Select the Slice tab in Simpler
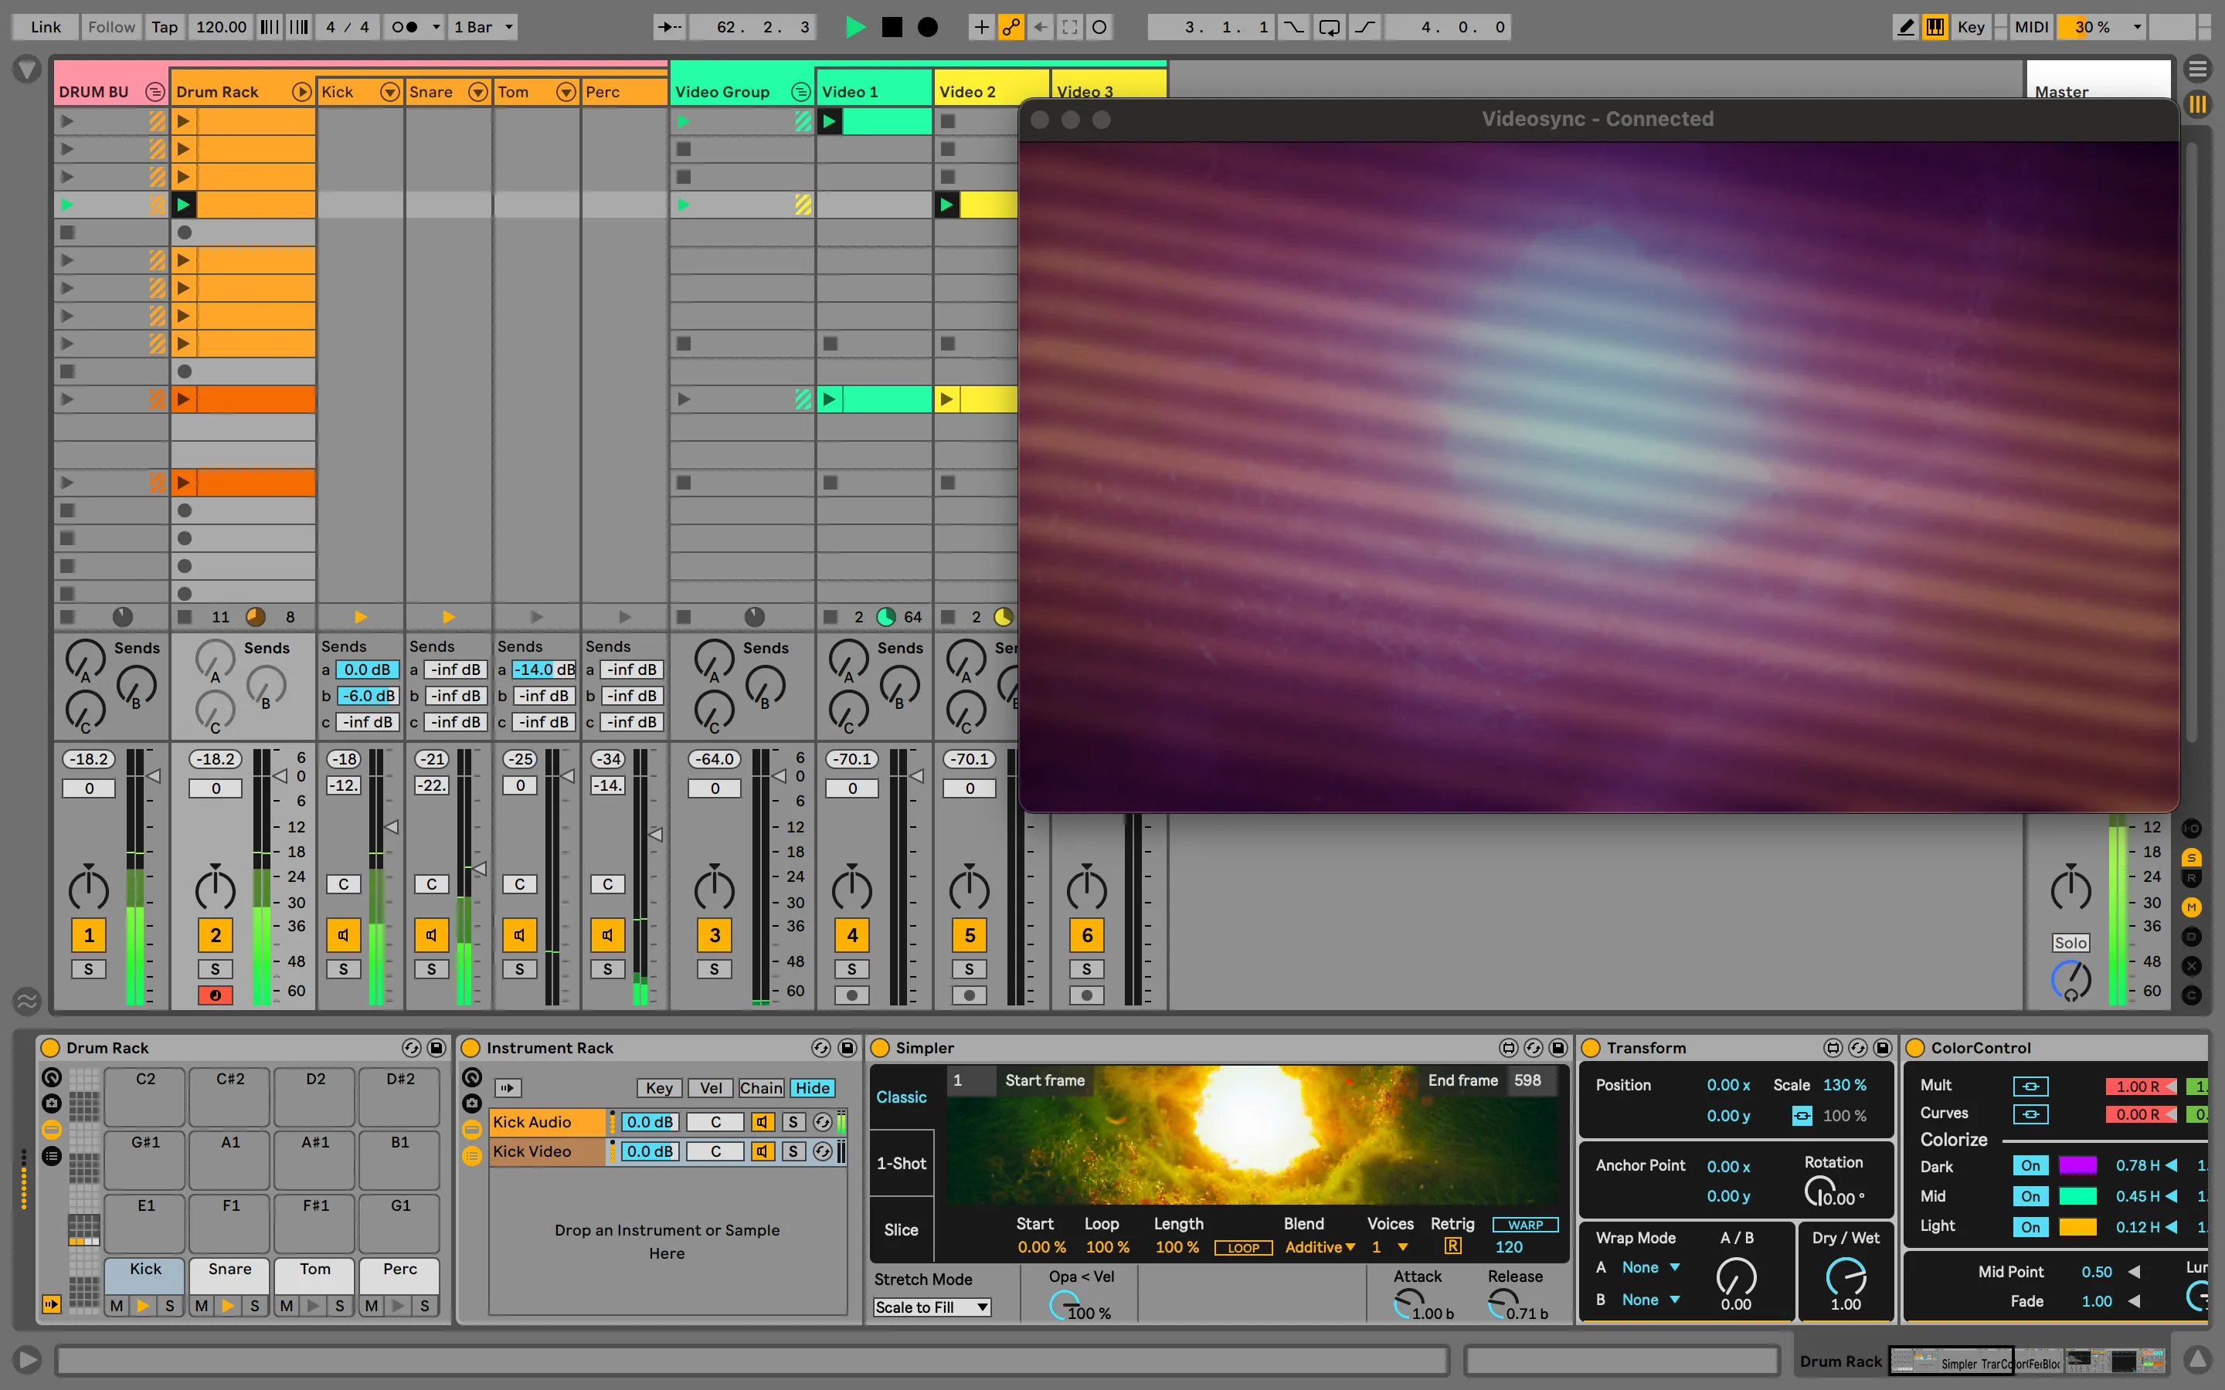This screenshot has width=2225, height=1390. tap(900, 1229)
